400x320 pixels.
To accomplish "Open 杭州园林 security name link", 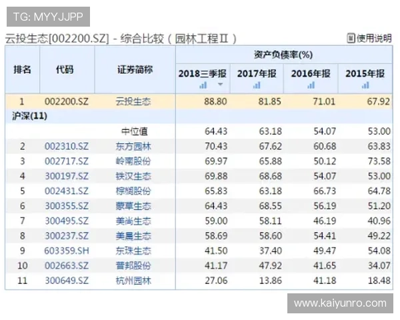I will click(133, 281).
